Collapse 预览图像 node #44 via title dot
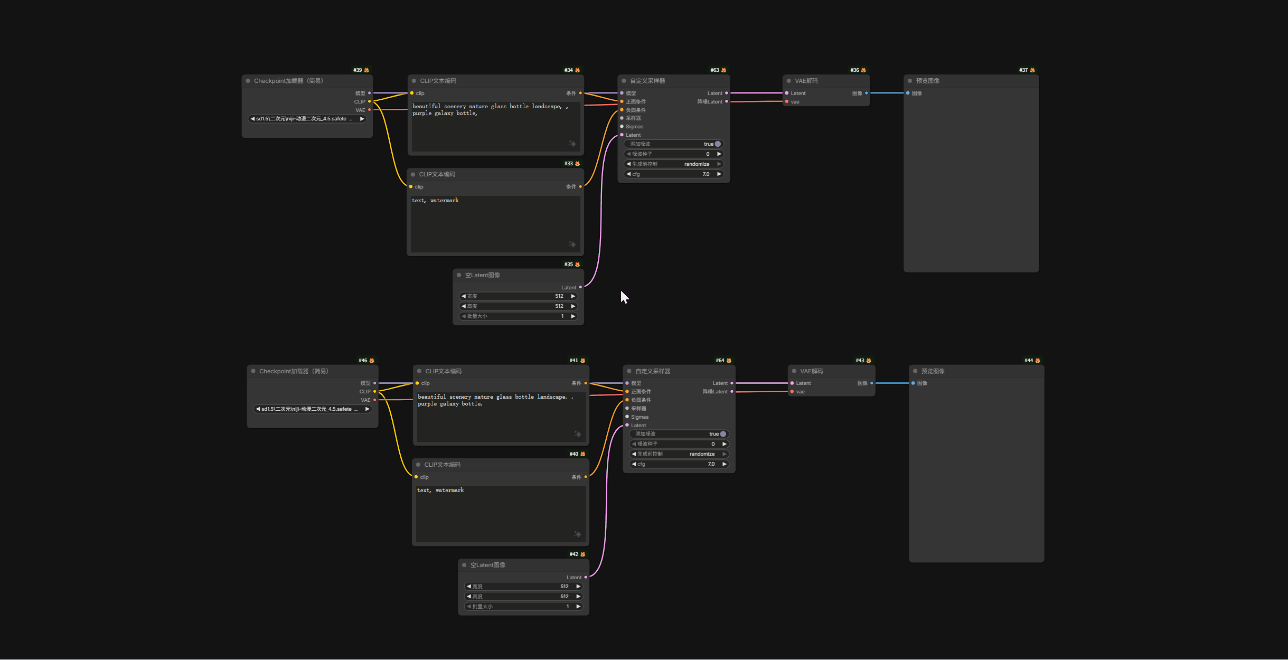1288x660 pixels. pyautogui.click(x=915, y=371)
